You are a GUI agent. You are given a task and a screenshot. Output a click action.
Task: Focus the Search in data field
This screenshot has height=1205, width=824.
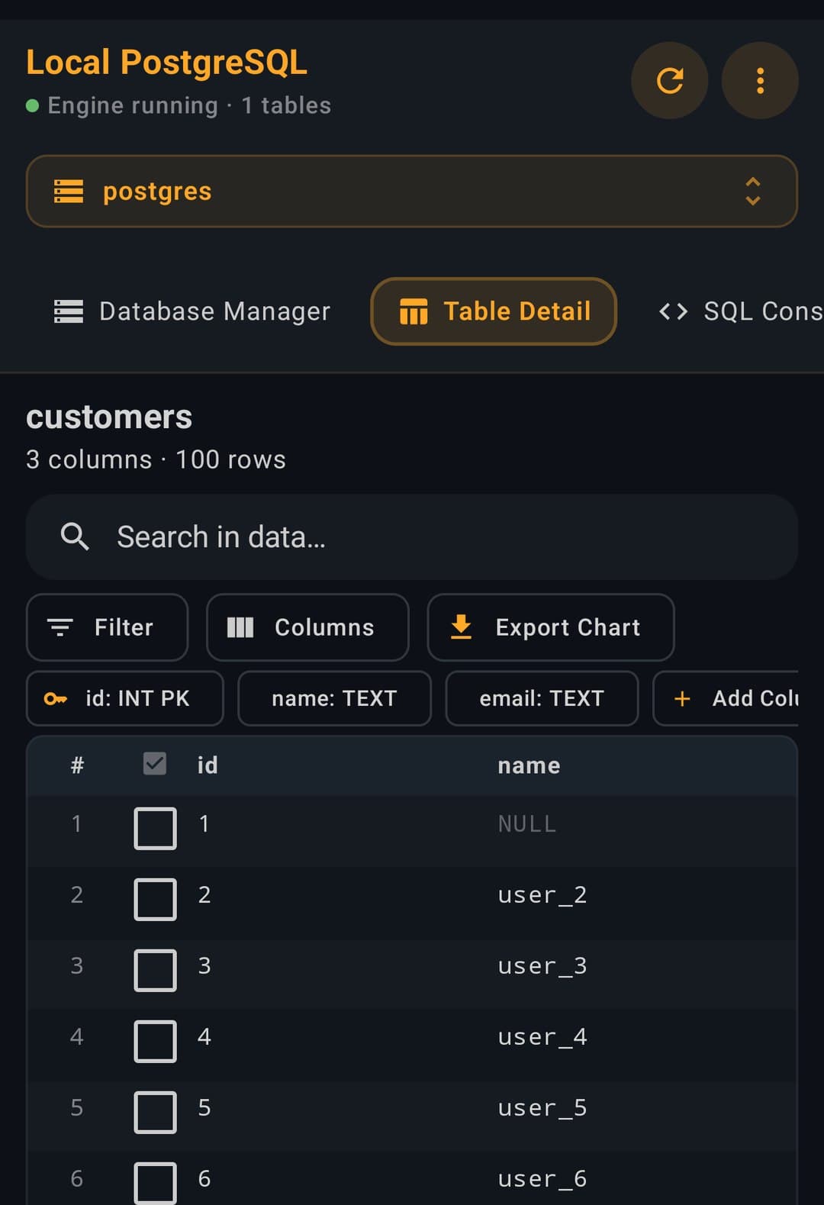point(412,536)
